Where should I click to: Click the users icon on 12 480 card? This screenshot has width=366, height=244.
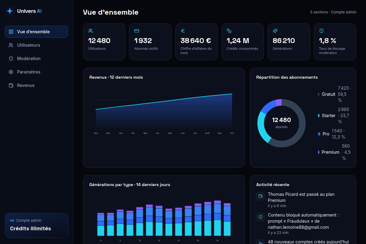(91, 31)
